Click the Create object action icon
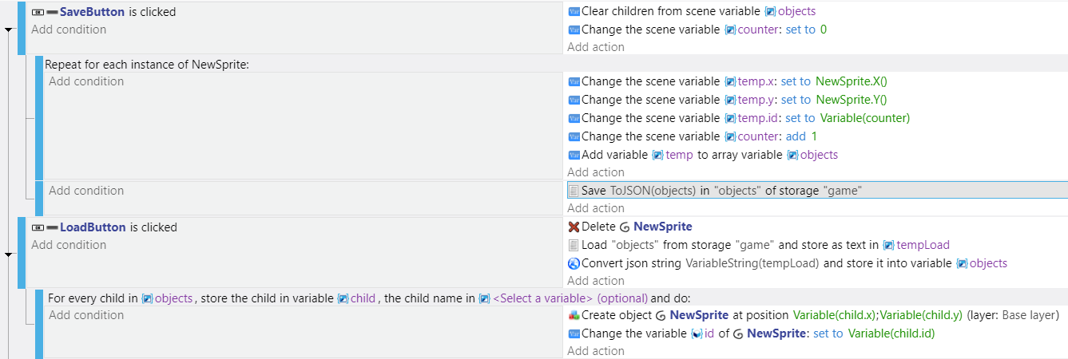Viewport: 1068px width, 359px height. (574, 315)
